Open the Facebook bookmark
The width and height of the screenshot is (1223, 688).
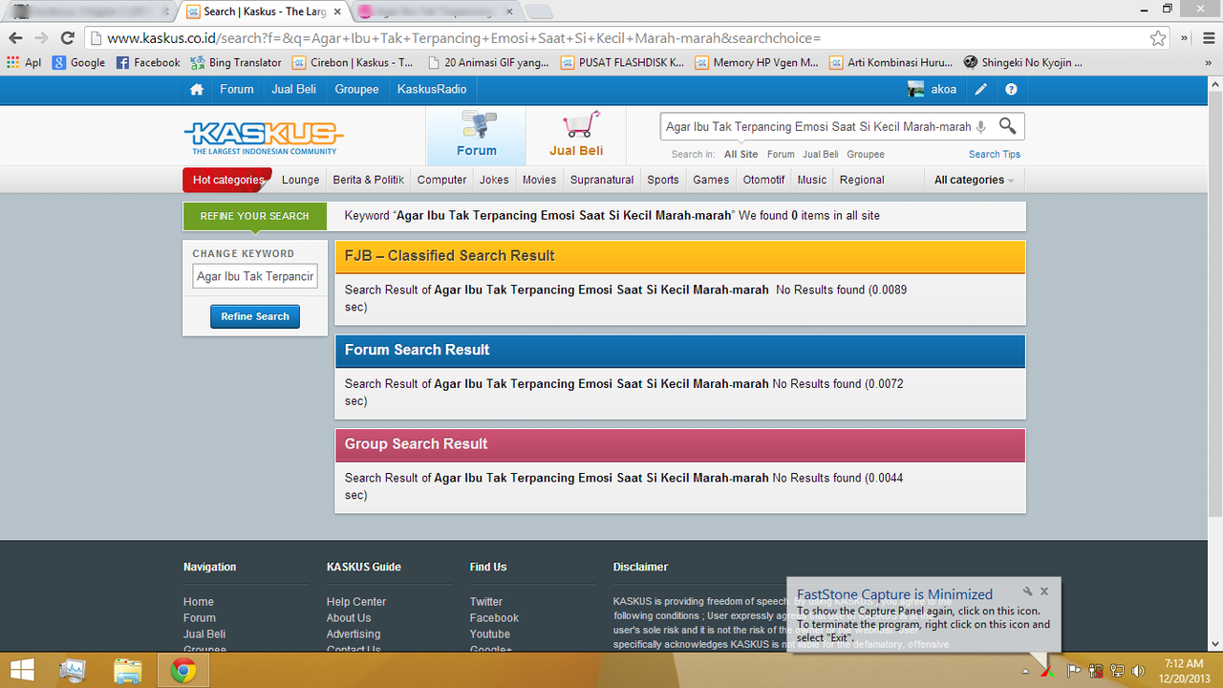pyautogui.click(x=148, y=62)
